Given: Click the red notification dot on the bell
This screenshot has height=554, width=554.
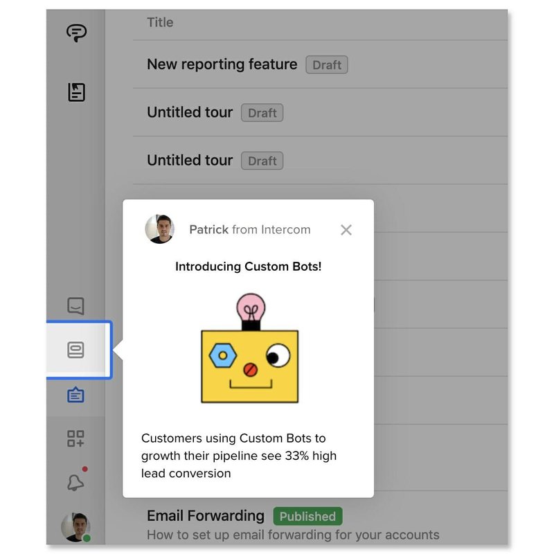Looking at the screenshot, I should (85, 470).
